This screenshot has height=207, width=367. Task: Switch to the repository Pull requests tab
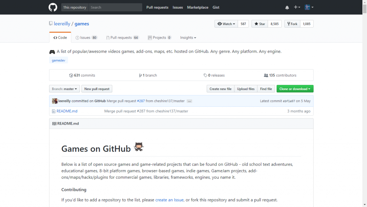coord(123,38)
